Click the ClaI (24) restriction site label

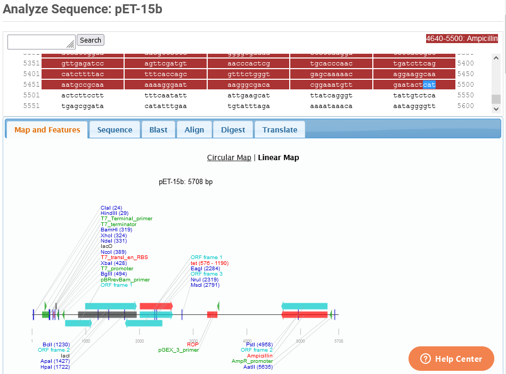point(111,207)
